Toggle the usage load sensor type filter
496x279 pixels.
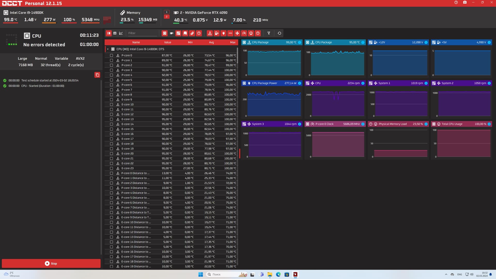click(251, 33)
